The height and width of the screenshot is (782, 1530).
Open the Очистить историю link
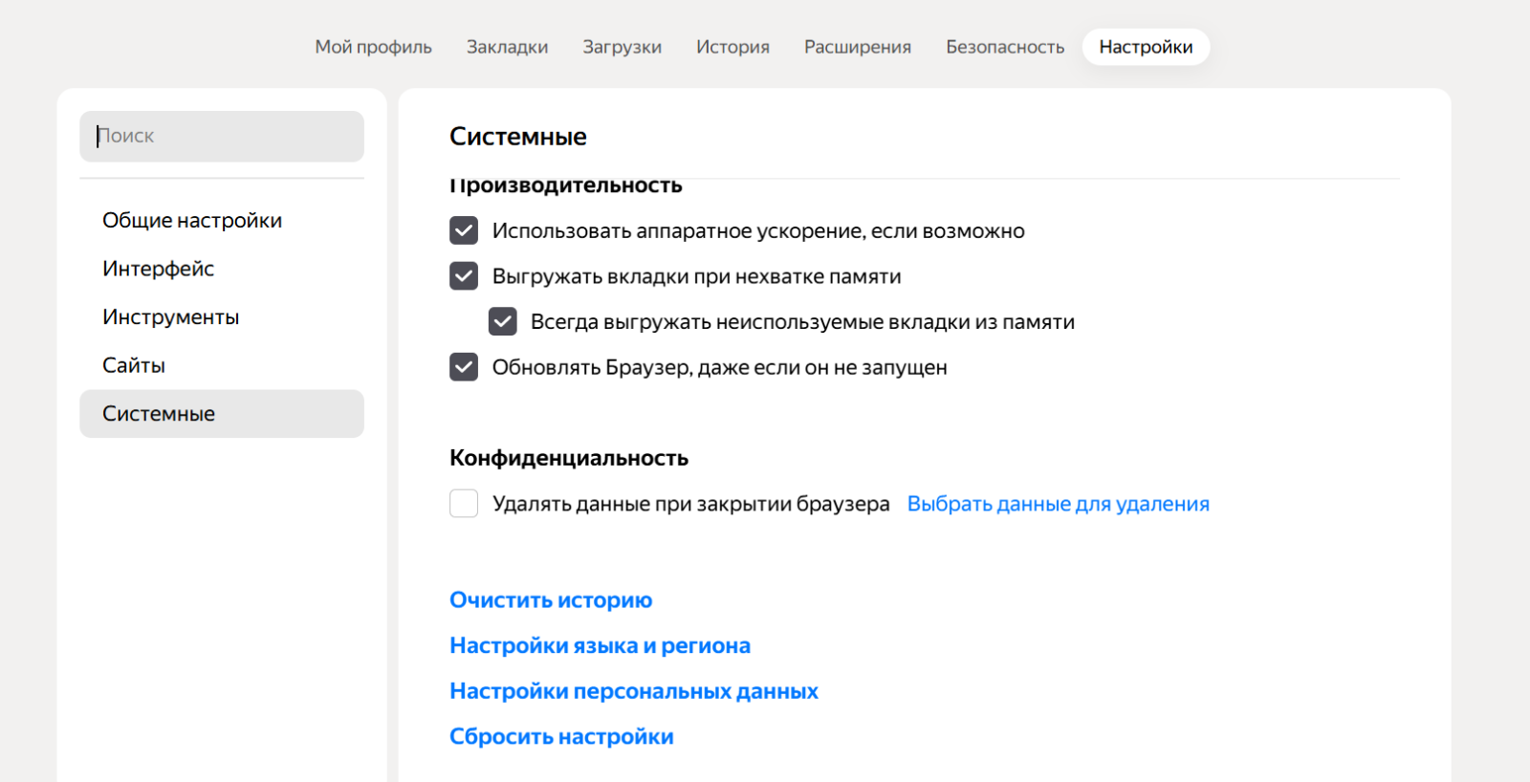pos(551,600)
